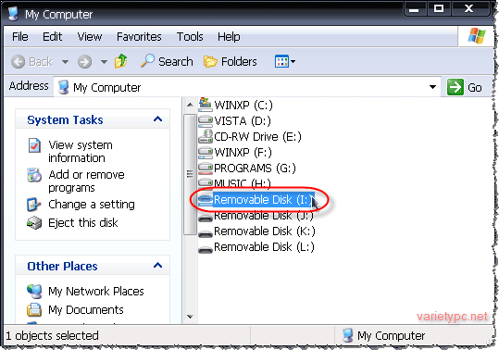
Task: Click the My Documents folder icon
Action: point(34,309)
